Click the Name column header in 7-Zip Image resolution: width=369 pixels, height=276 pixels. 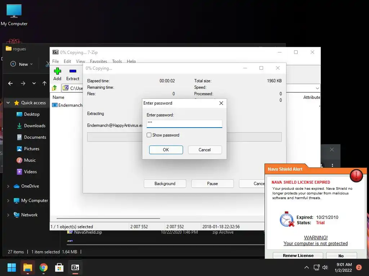coord(58,97)
